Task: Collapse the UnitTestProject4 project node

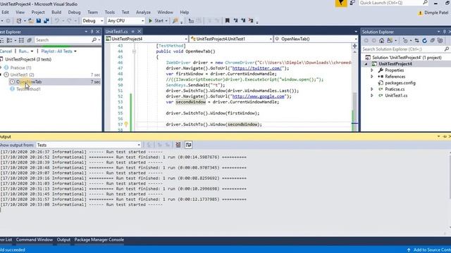Action: pyautogui.click(x=366, y=64)
